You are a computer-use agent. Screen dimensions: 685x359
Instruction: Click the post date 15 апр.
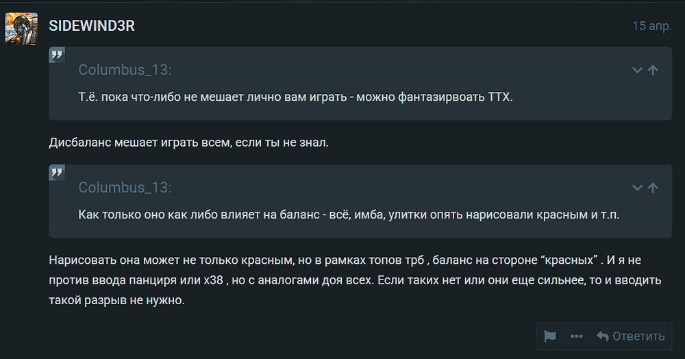click(651, 25)
